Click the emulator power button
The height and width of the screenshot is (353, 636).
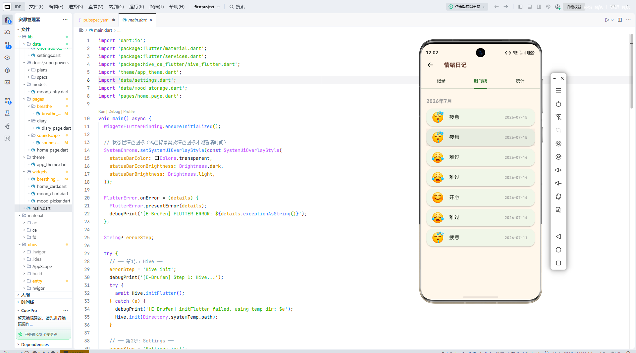point(558,104)
